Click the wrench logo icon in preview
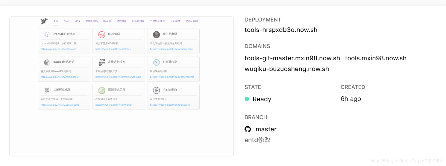 pos(44,21)
